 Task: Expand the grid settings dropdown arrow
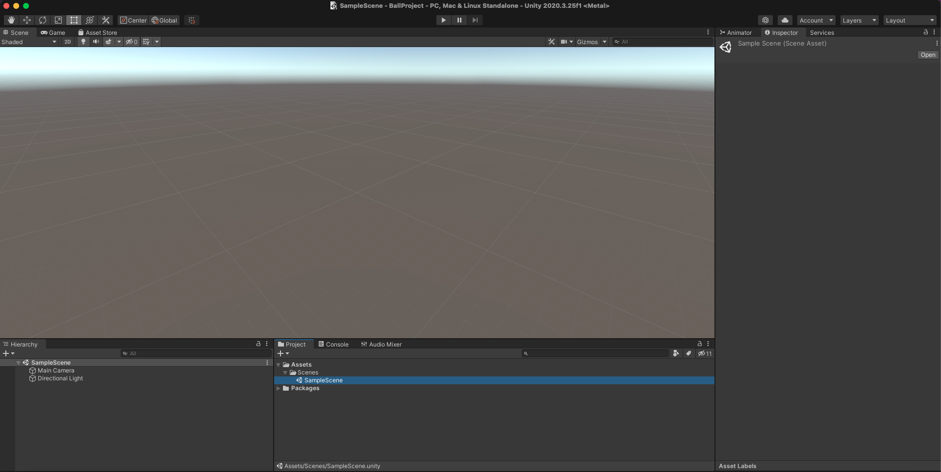pyautogui.click(x=157, y=42)
